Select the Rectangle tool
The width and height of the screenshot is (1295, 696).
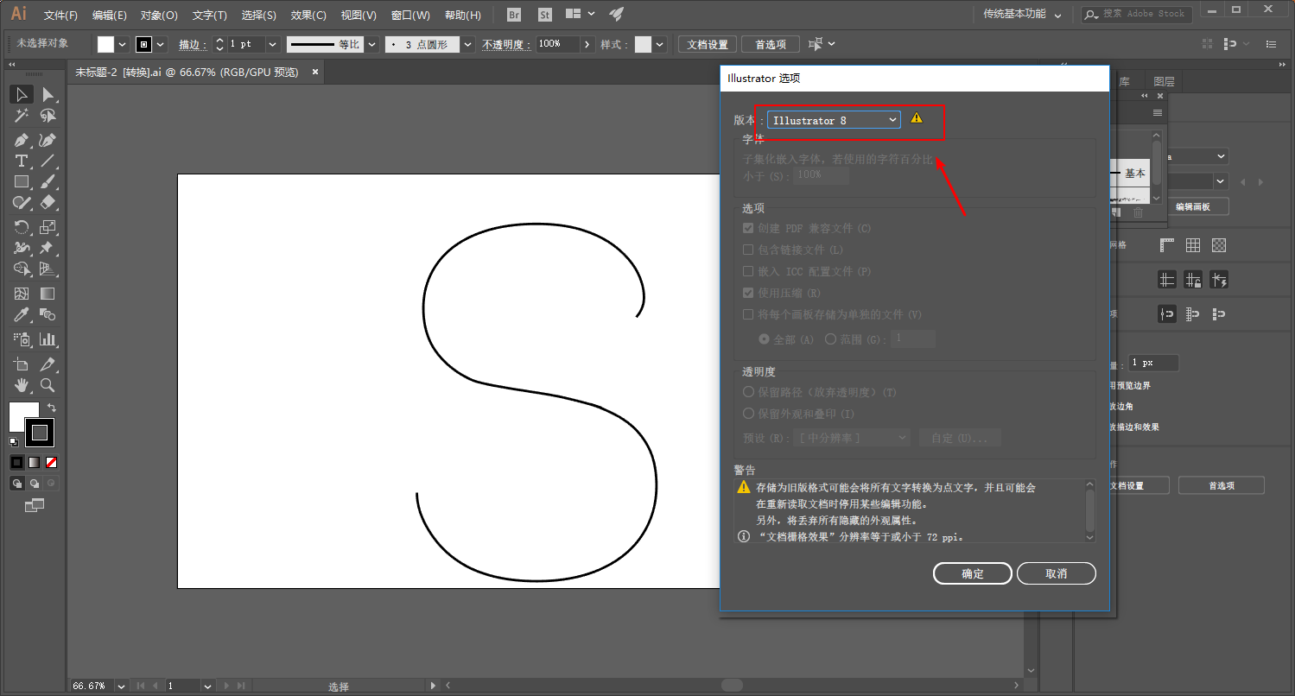click(x=22, y=181)
